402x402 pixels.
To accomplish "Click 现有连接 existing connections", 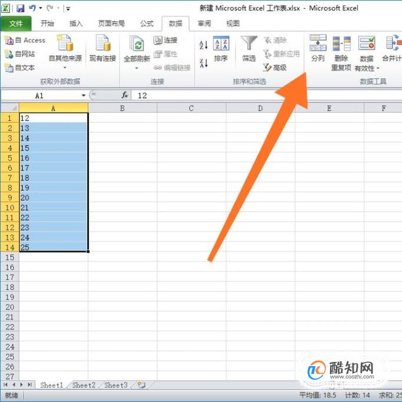I will coord(103,48).
